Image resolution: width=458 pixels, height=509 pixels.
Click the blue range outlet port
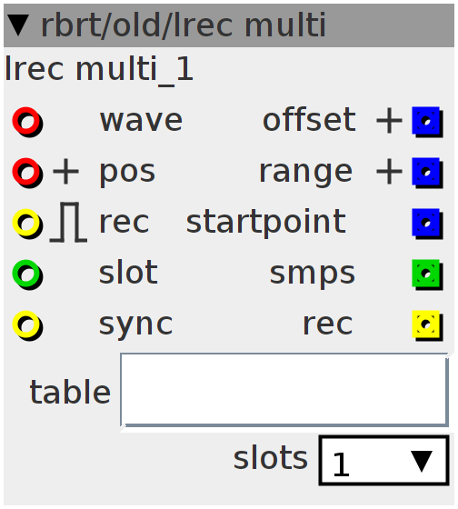(427, 173)
